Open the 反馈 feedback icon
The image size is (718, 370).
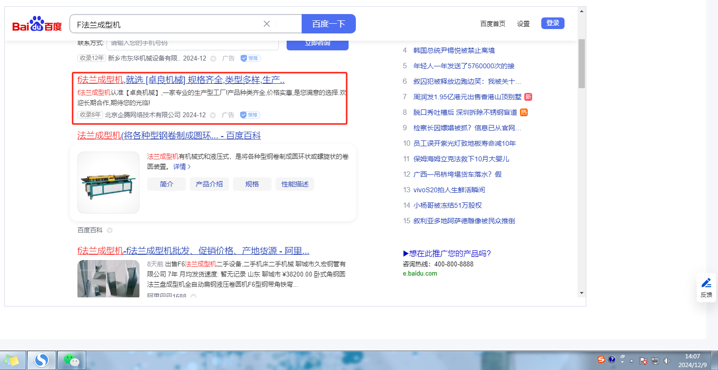(x=706, y=287)
